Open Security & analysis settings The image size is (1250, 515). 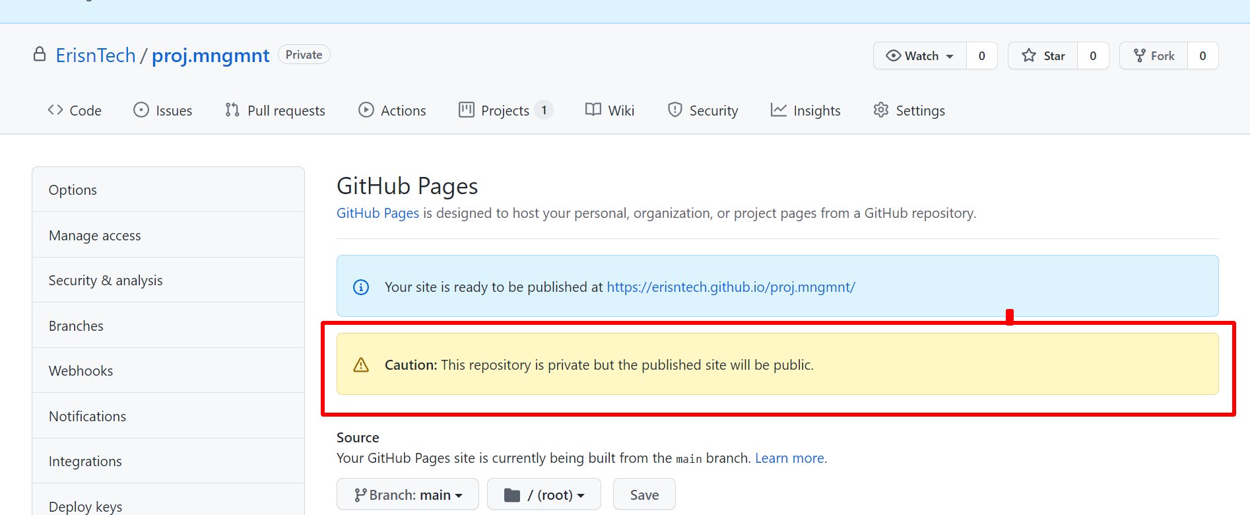click(x=168, y=280)
